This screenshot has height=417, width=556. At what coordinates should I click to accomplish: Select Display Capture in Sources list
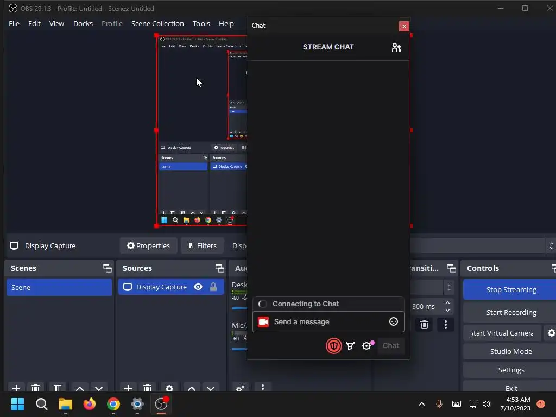click(171, 287)
